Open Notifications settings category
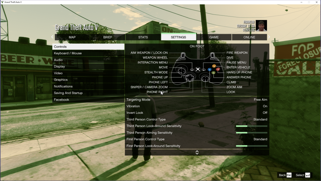The width and height of the screenshot is (321, 181). coord(88,86)
